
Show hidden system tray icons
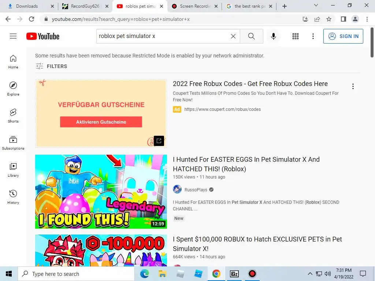point(310,274)
